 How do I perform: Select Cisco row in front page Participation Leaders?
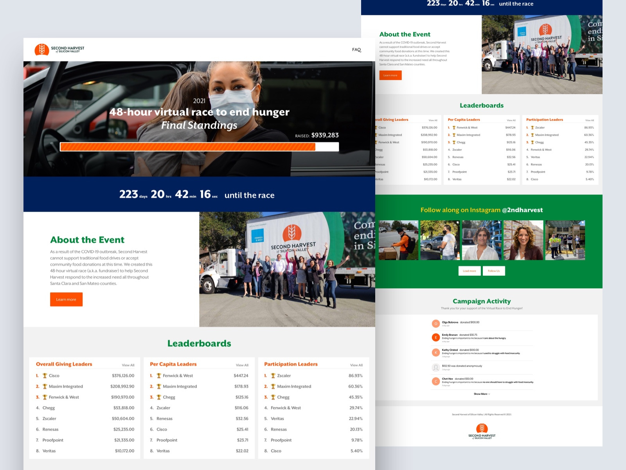[x=313, y=451]
